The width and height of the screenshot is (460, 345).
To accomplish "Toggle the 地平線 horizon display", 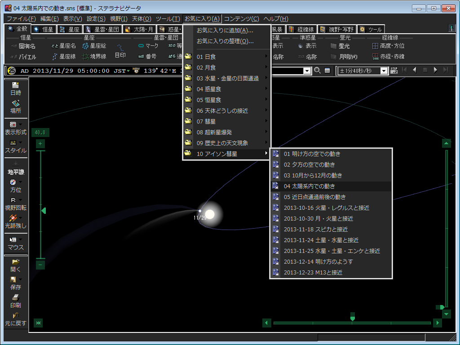I will pos(16,168).
